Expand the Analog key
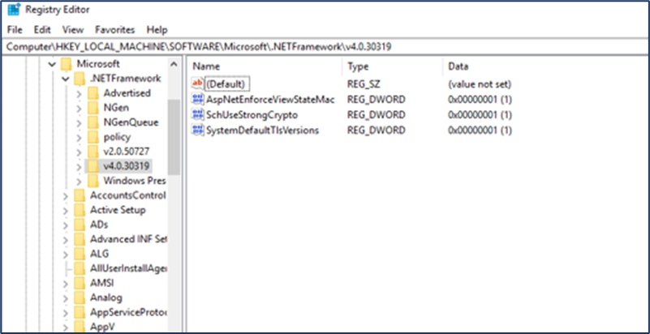This screenshot has width=650, height=334. tap(66, 298)
